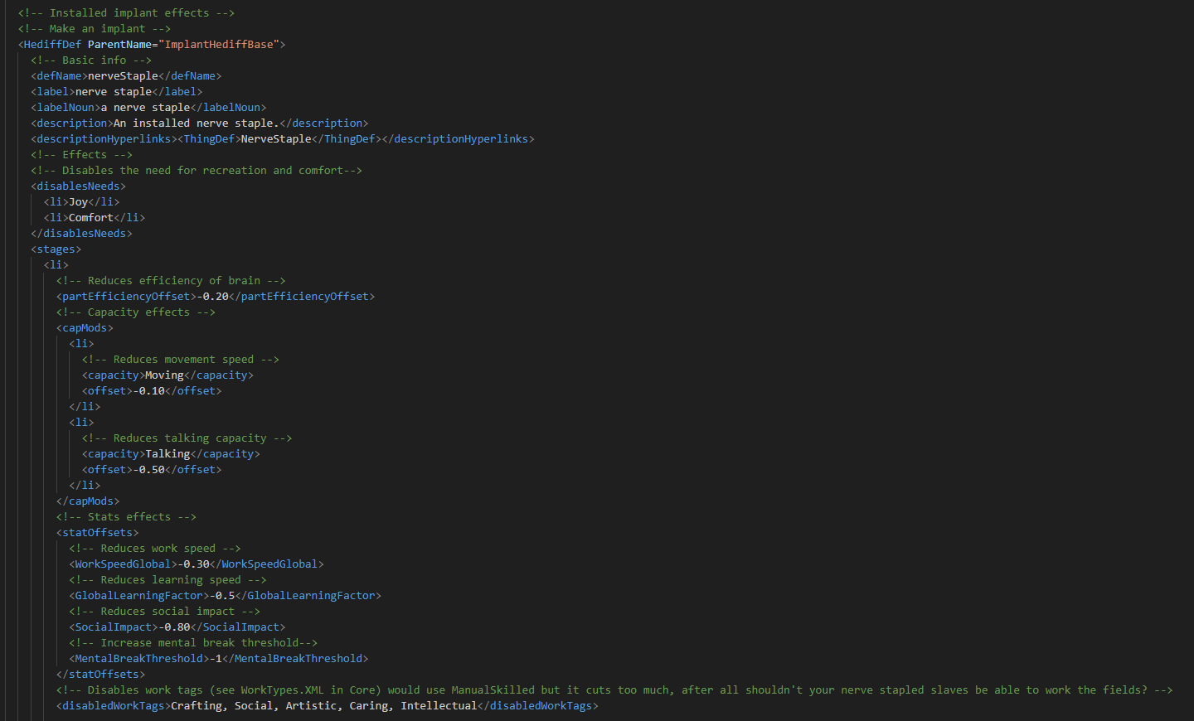
Task: Click the 'Installed implant effects' comment
Action: (x=126, y=13)
